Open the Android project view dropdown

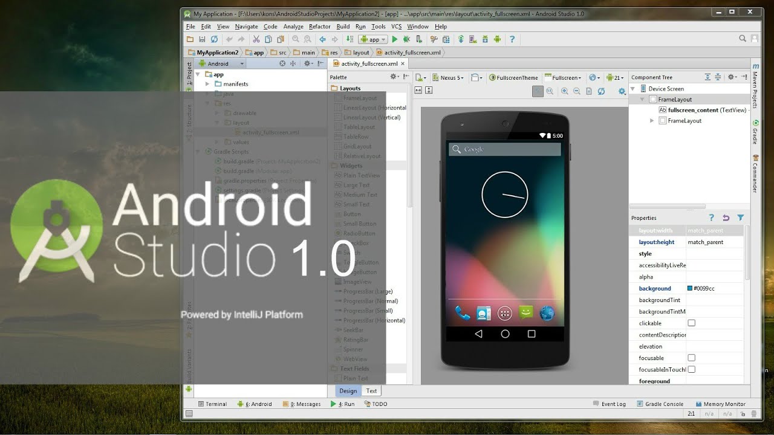[222, 63]
